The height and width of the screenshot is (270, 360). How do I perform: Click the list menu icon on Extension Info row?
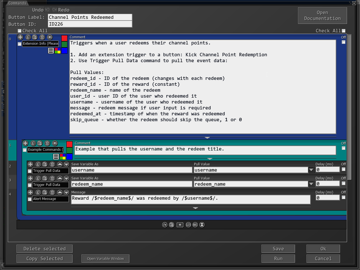51,51
